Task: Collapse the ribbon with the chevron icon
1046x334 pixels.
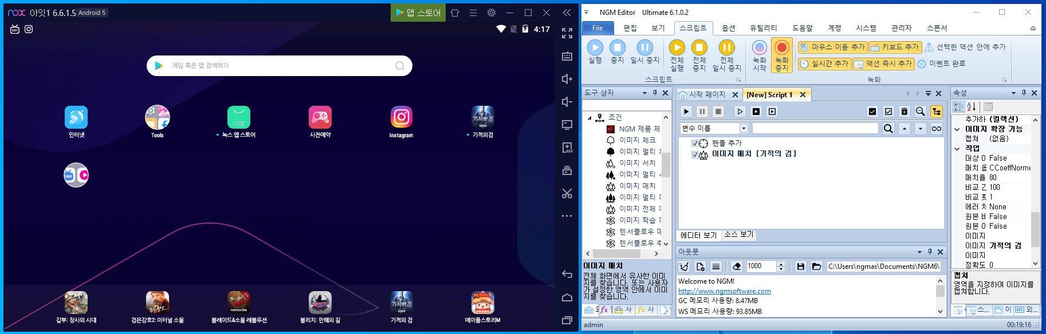Action: 1033,28
